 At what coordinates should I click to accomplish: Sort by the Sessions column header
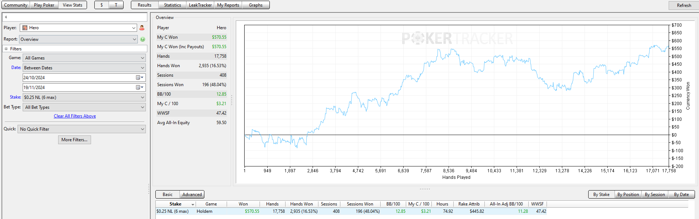click(x=329, y=204)
